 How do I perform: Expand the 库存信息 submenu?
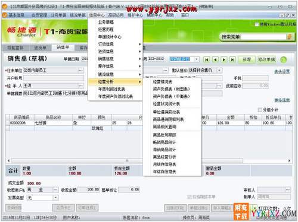pyautogui.click(x=116, y=66)
